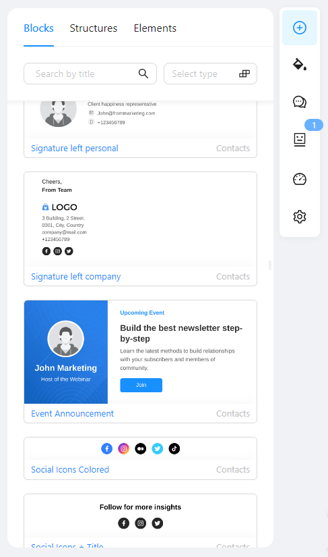Expand the Select type dropdown
The width and height of the screenshot is (328, 557).
210,74
